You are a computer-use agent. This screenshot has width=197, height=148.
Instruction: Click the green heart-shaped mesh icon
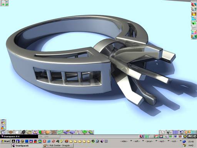click(x=85, y=132)
